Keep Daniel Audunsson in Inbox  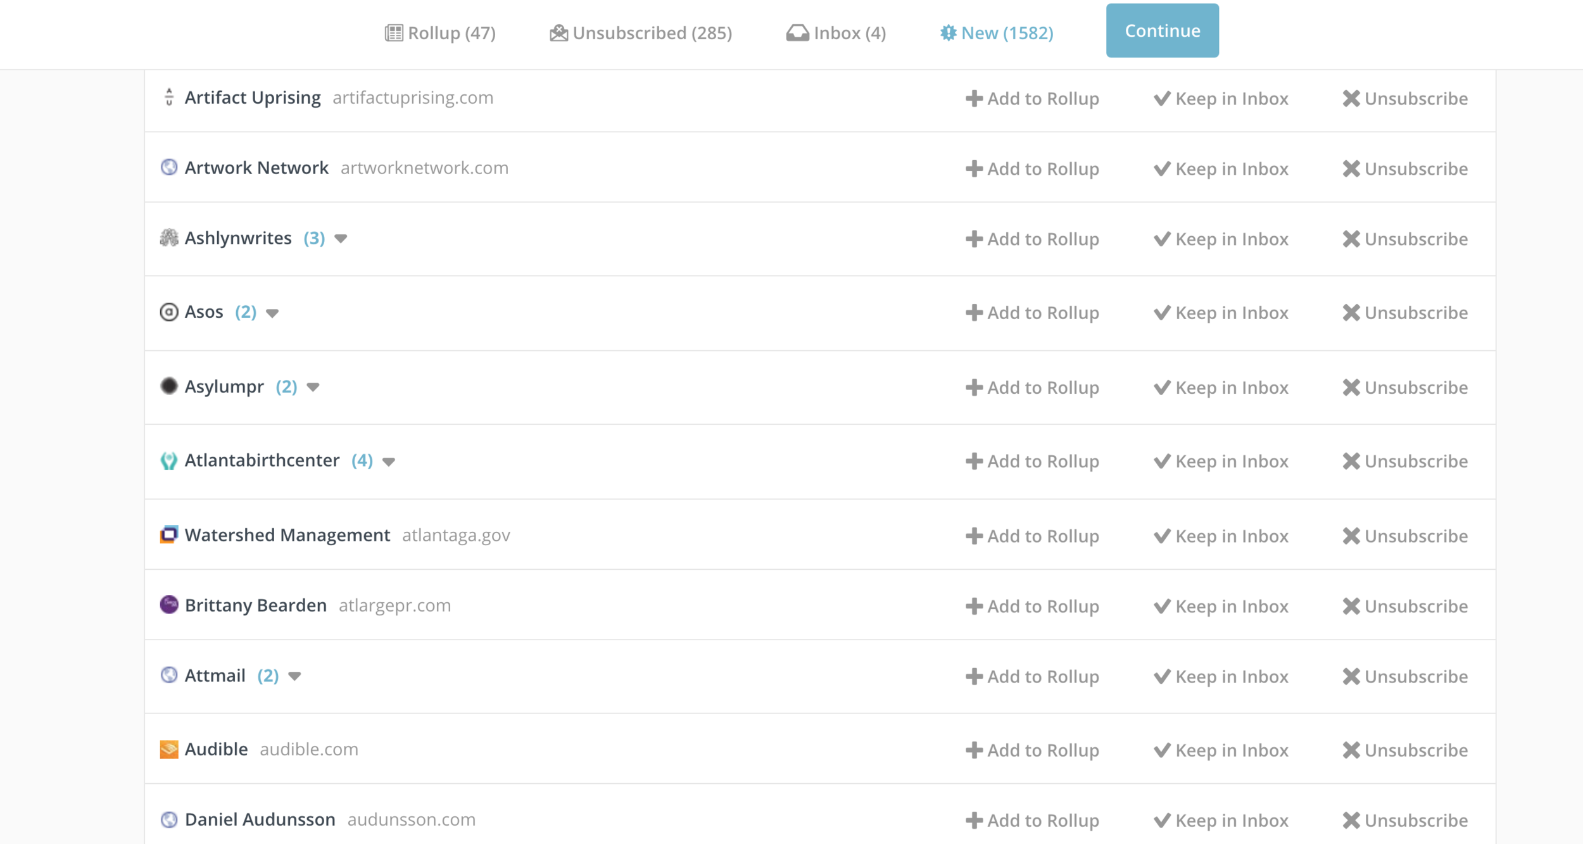(x=1221, y=821)
